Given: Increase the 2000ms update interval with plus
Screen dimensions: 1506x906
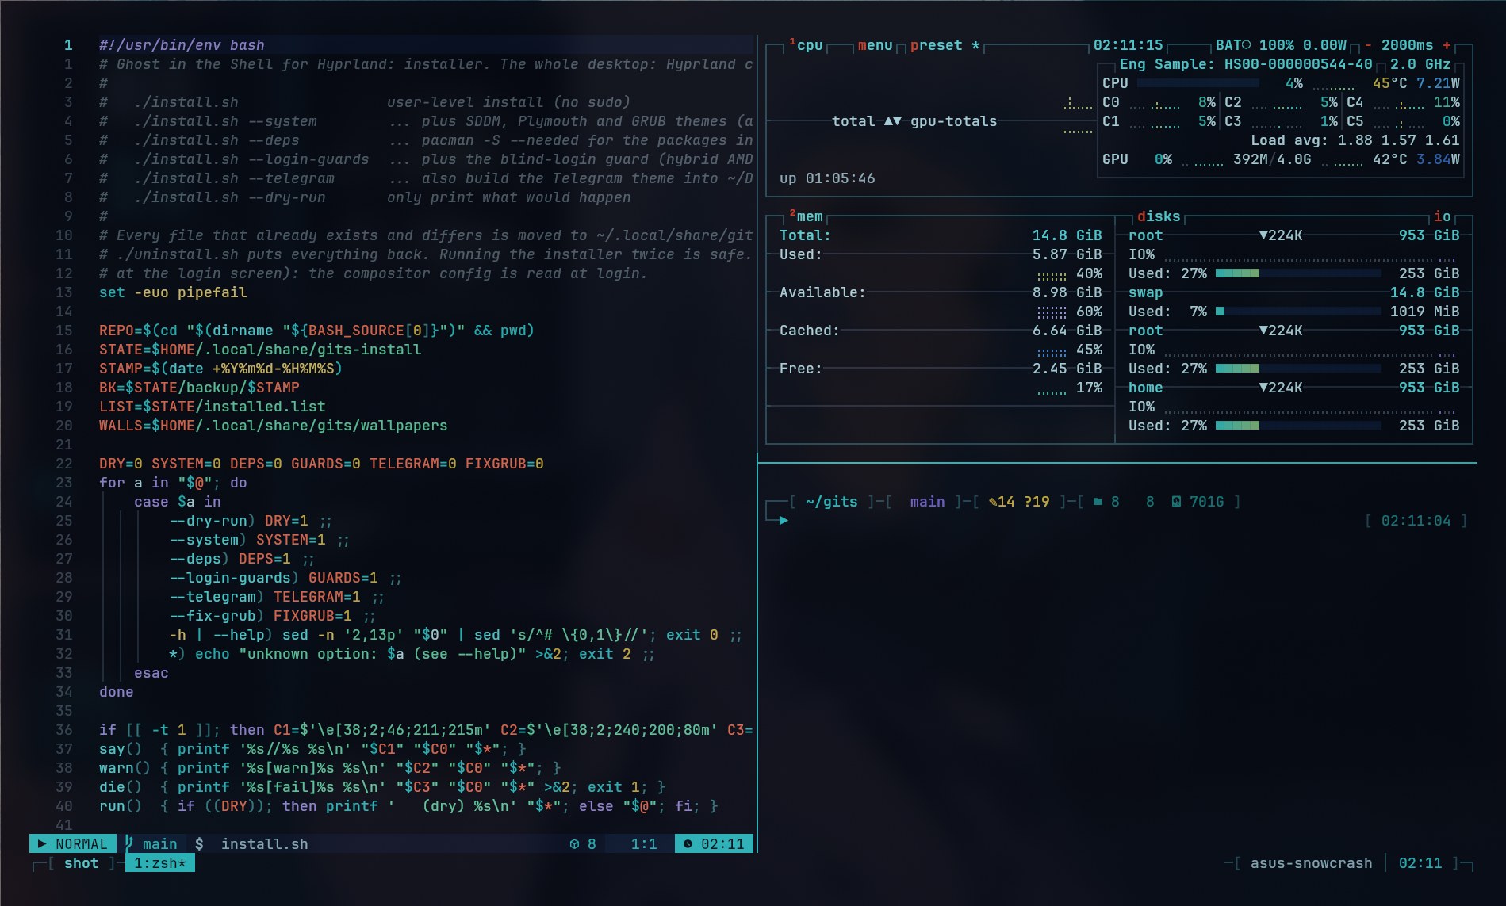Looking at the screenshot, I should click(1447, 45).
